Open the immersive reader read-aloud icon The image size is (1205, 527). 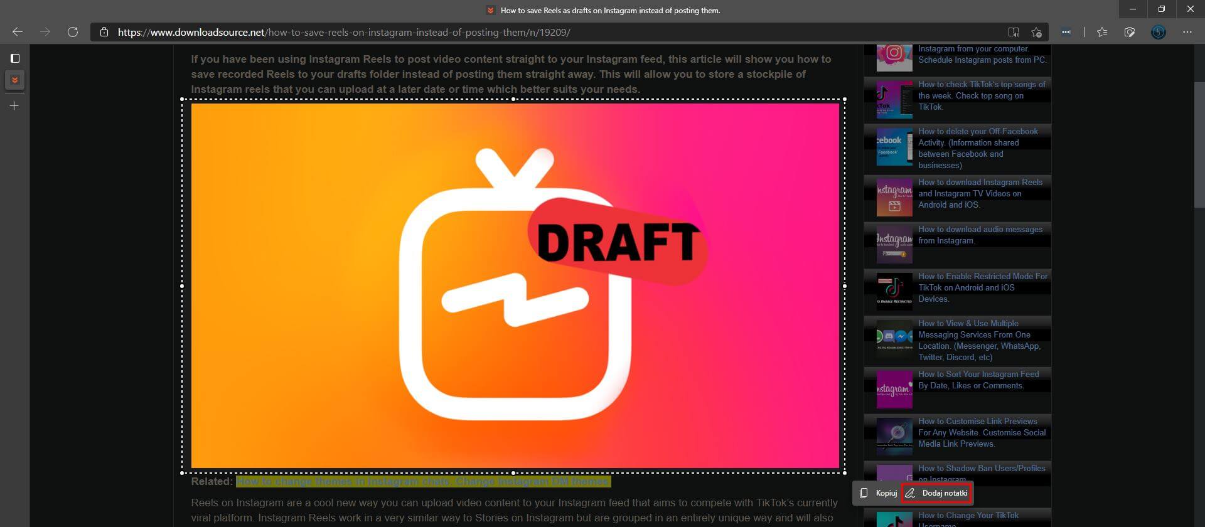click(x=1013, y=32)
